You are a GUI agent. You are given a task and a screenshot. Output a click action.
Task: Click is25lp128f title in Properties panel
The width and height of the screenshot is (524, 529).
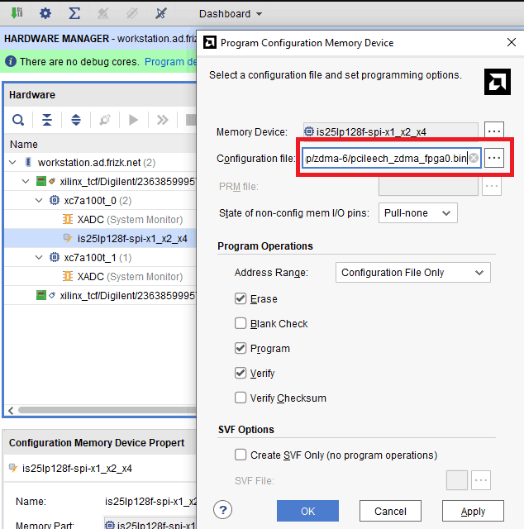click(77, 469)
